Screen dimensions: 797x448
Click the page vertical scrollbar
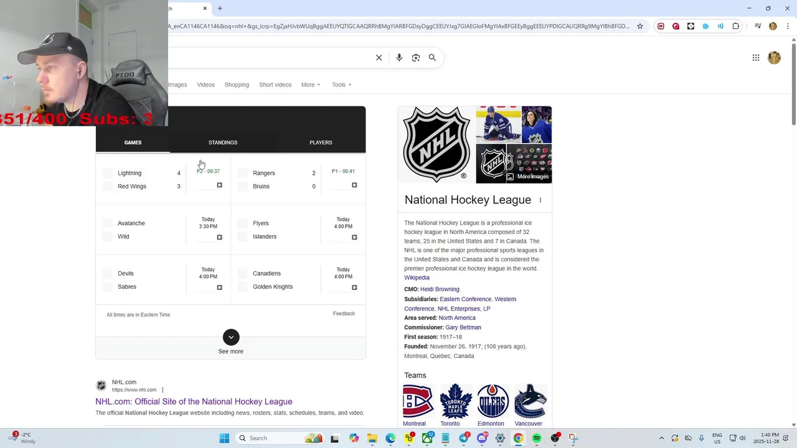point(793,83)
